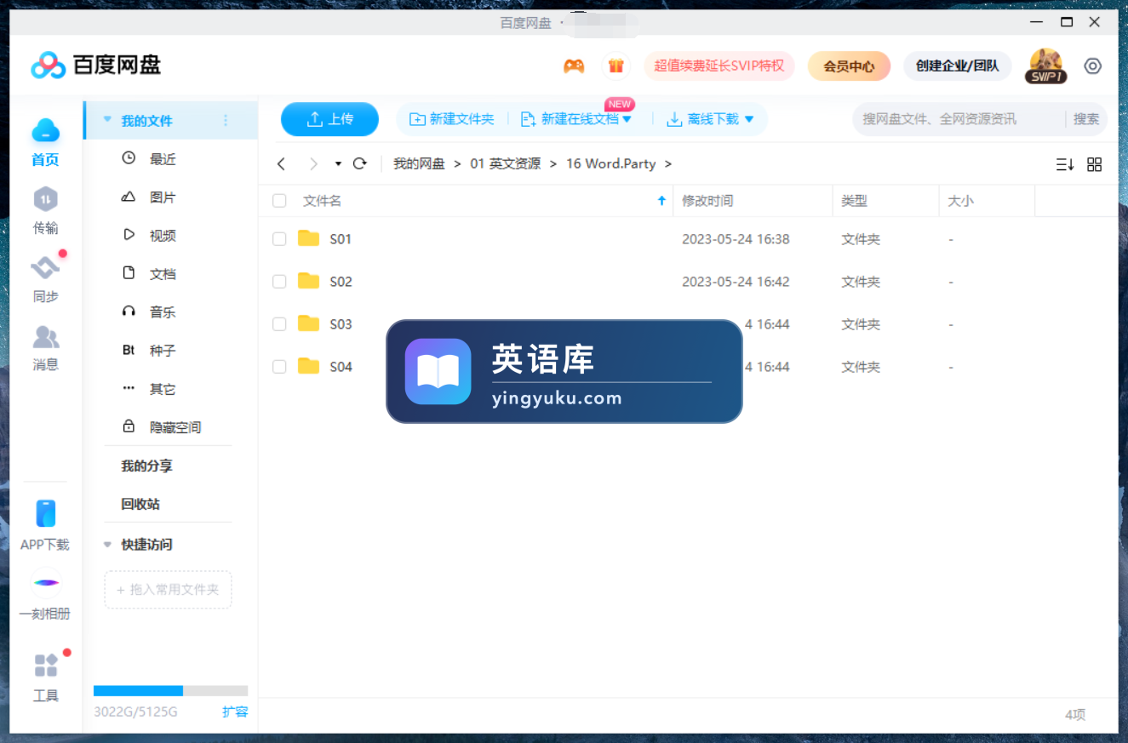
Task: Click the 3022G/5125G storage text
Action: tap(135, 712)
